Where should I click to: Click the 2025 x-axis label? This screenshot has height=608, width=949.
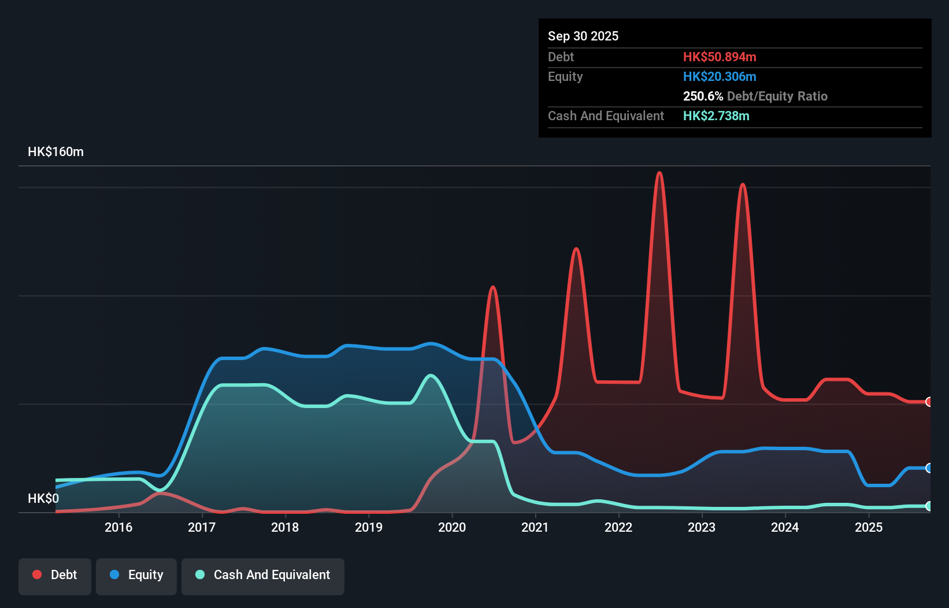click(x=869, y=527)
